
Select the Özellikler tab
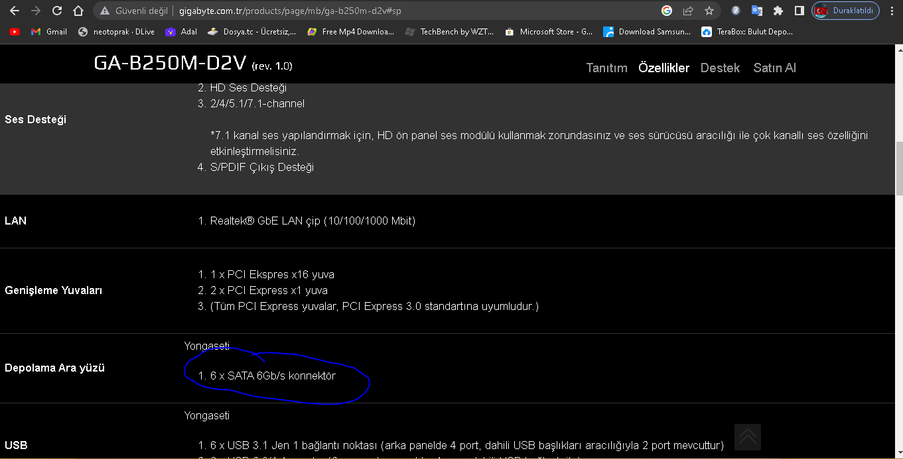click(663, 68)
